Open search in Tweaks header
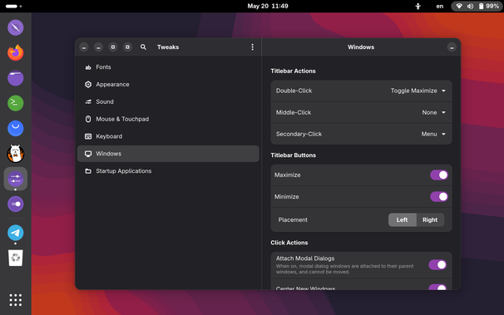The image size is (504, 315). click(x=143, y=47)
